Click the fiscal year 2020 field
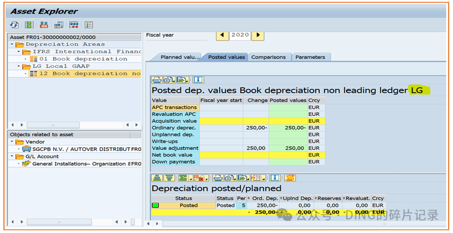This screenshot has width=453, height=233. (x=240, y=35)
